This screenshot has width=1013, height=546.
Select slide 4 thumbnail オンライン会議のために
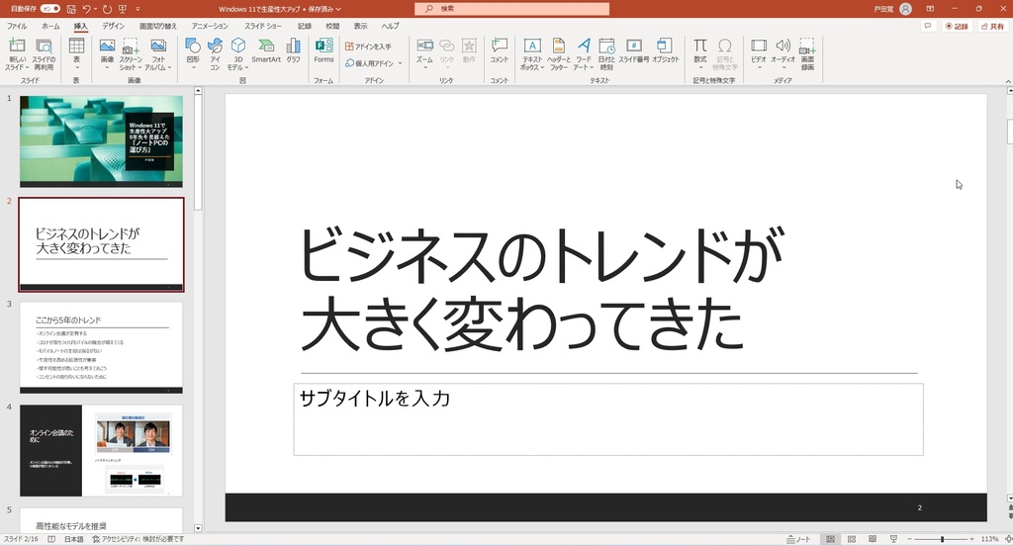101,450
